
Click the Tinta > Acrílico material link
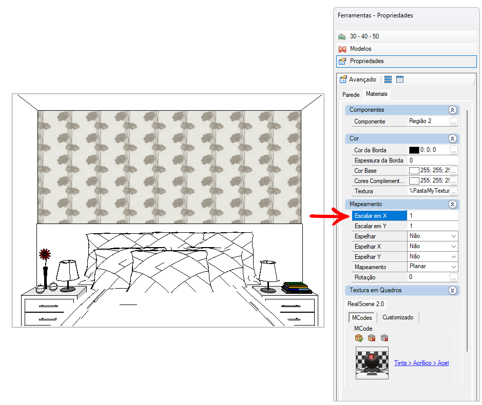pyautogui.click(x=421, y=363)
